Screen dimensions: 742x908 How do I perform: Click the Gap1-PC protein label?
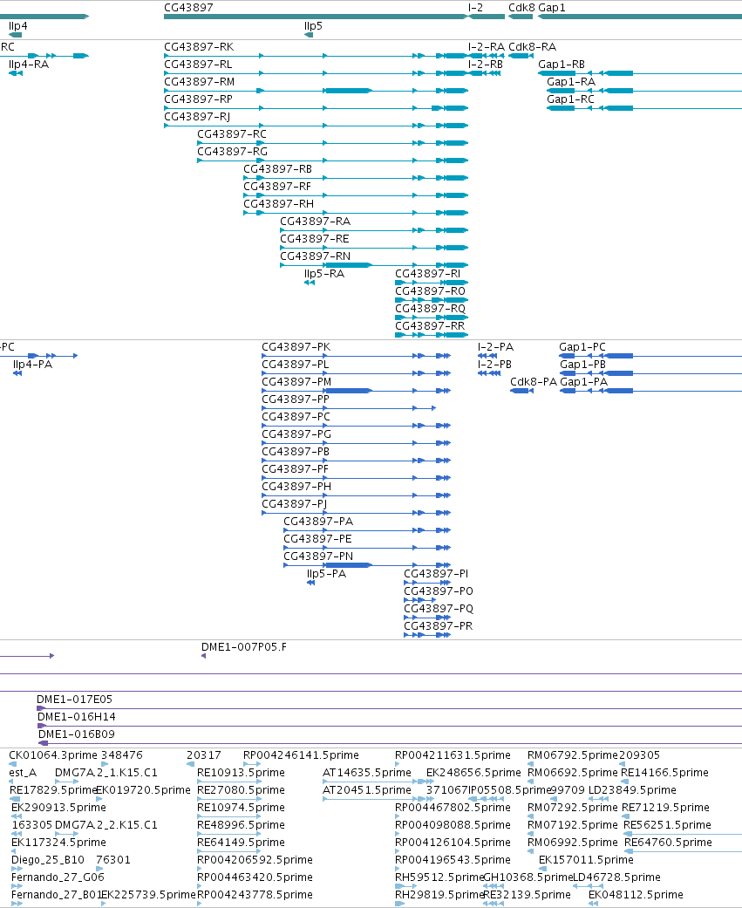[582, 347]
